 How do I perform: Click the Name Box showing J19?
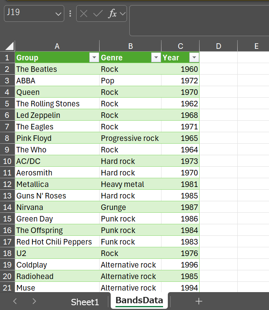point(34,13)
